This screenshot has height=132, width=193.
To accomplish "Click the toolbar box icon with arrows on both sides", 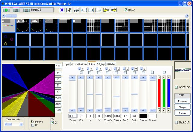I will coord(84,10).
